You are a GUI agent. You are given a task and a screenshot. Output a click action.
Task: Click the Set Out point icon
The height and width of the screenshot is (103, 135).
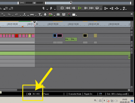tap(51, 8)
